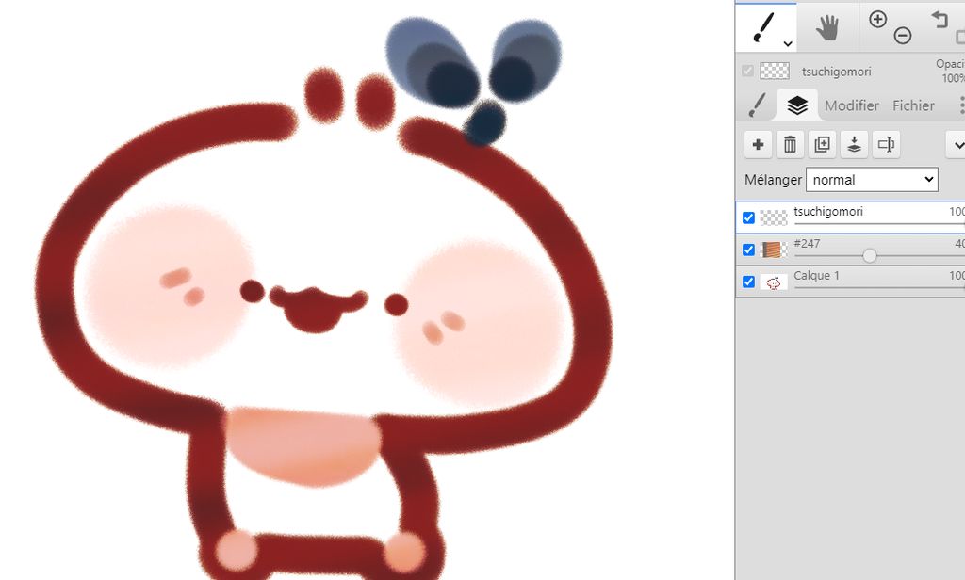Click the tsuchigomori layer opacity slider track
The width and height of the screenshot is (965, 580).
click(879, 224)
